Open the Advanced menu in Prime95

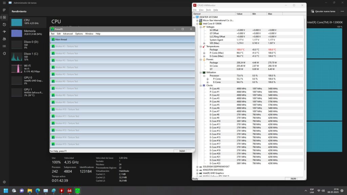pos(68,34)
